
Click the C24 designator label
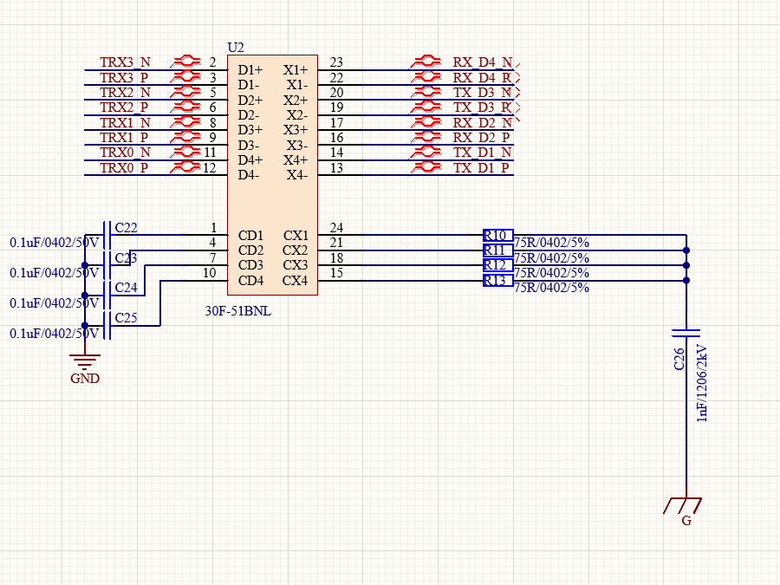click(126, 288)
